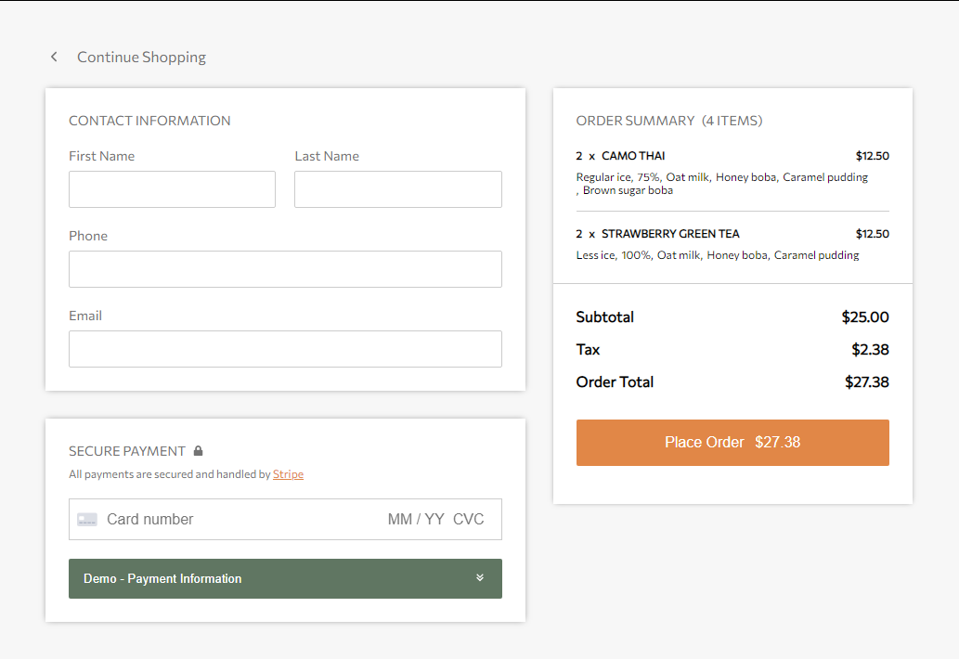Click the CAMO THAI item name
The width and height of the screenshot is (959, 659).
[x=633, y=155]
